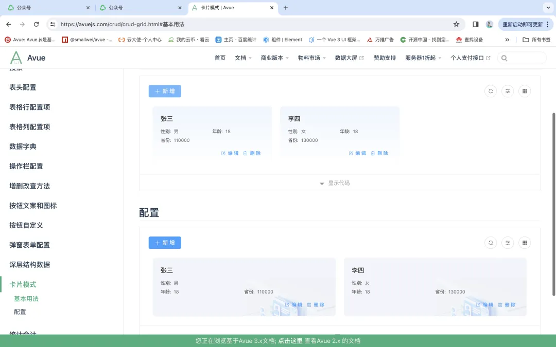Click the grid layout icon above the cards
Screen dimensions: 556x347
525,91
